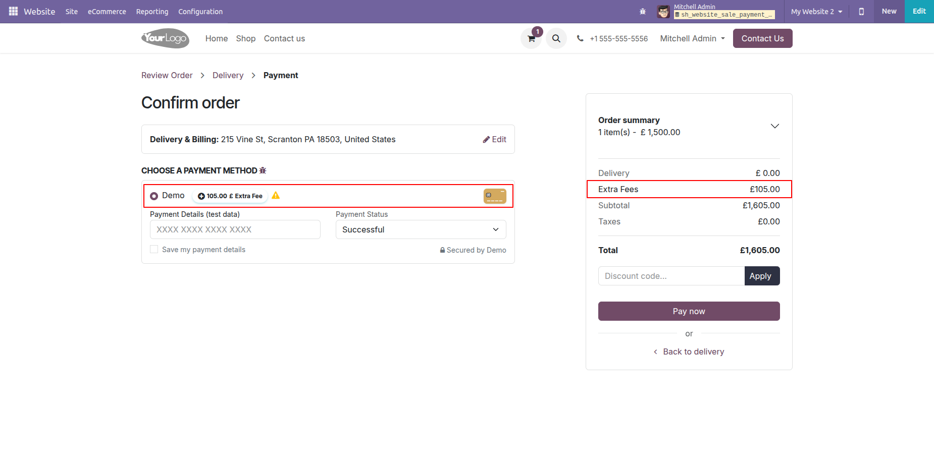Image resolution: width=934 pixels, height=470 pixels.
Task: Open the Payment Status dropdown
Action: point(421,230)
